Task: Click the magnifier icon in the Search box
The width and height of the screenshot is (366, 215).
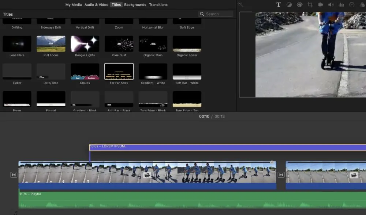Action: (x=202, y=14)
